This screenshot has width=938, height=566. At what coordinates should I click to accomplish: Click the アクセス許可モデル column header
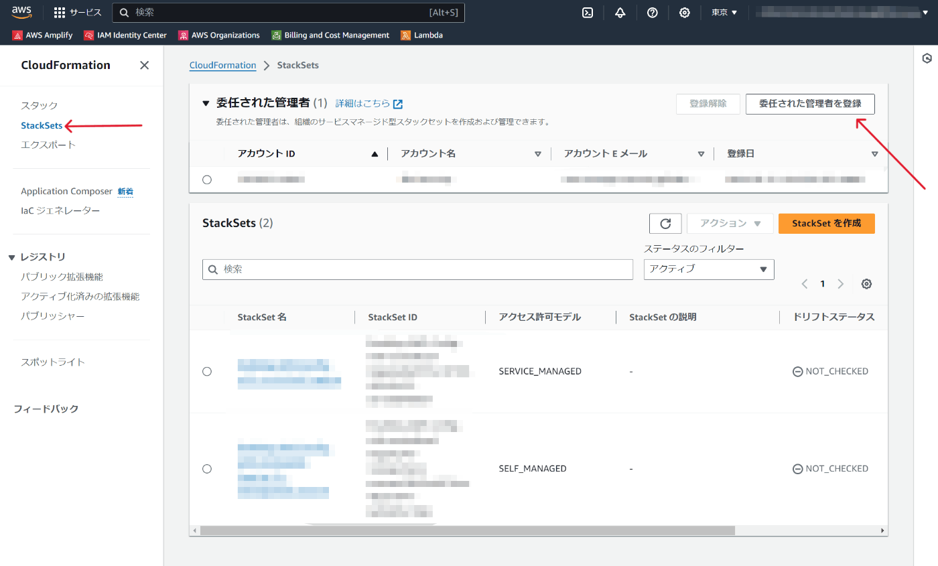pos(540,317)
